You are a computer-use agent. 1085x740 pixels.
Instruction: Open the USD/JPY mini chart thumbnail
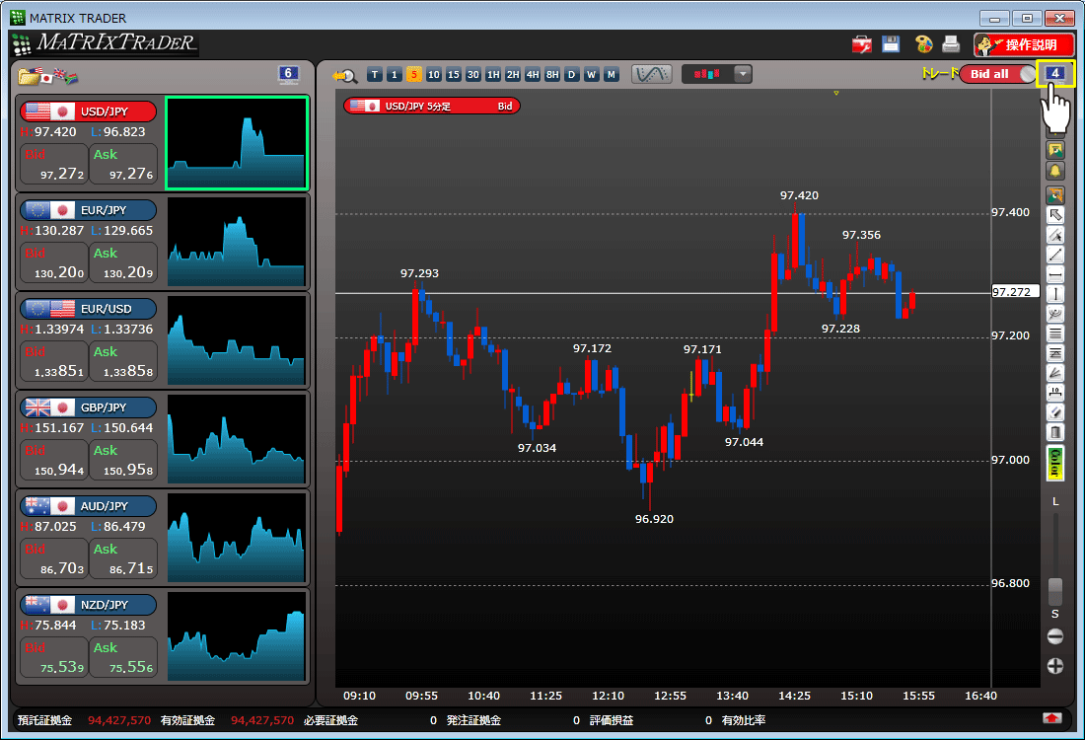(x=237, y=143)
